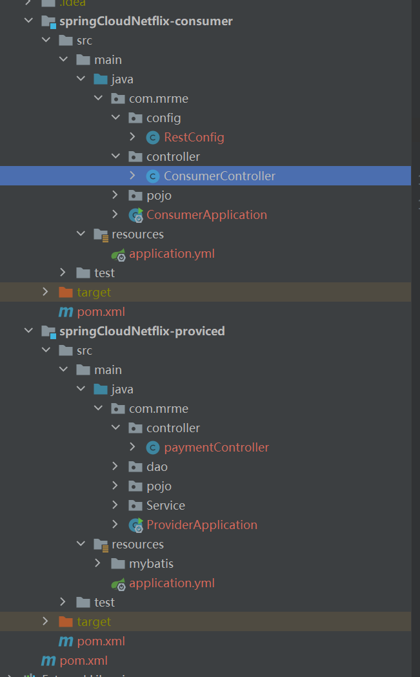Click the RestConfig class icon
This screenshot has width=420, height=677.
click(x=152, y=137)
